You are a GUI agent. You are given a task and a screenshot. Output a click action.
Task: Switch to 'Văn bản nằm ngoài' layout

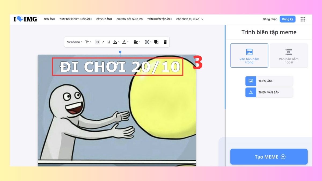pos(289,56)
